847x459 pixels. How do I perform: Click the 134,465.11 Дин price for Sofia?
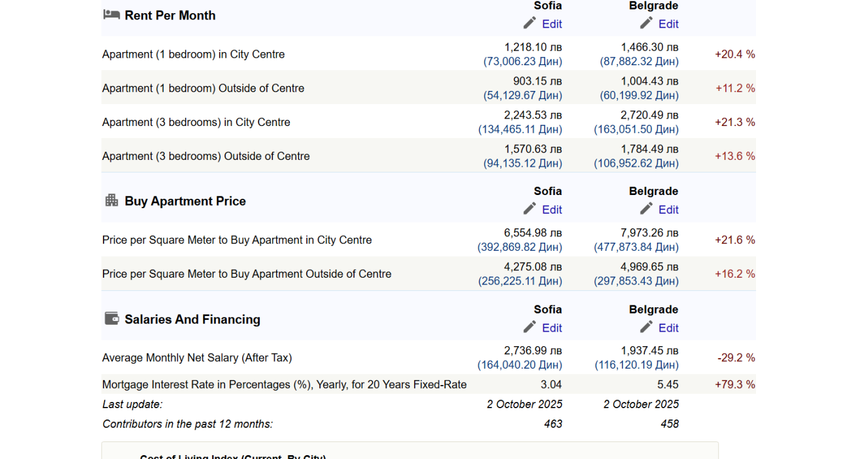[x=520, y=130]
